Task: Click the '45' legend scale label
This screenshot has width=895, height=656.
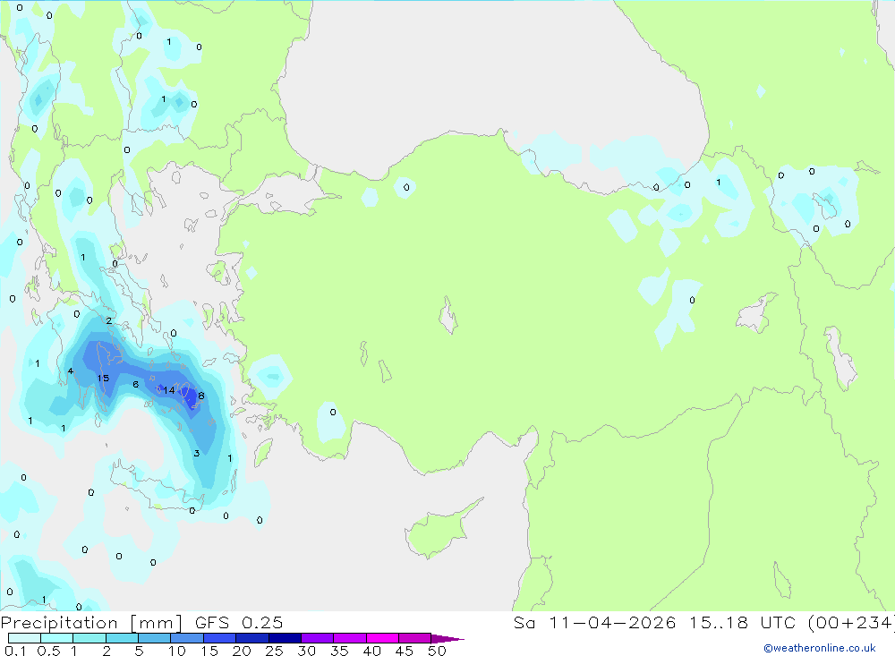Action: [x=405, y=651]
